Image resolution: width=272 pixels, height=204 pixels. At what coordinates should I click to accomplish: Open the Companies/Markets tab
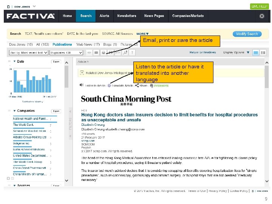click(x=188, y=16)
